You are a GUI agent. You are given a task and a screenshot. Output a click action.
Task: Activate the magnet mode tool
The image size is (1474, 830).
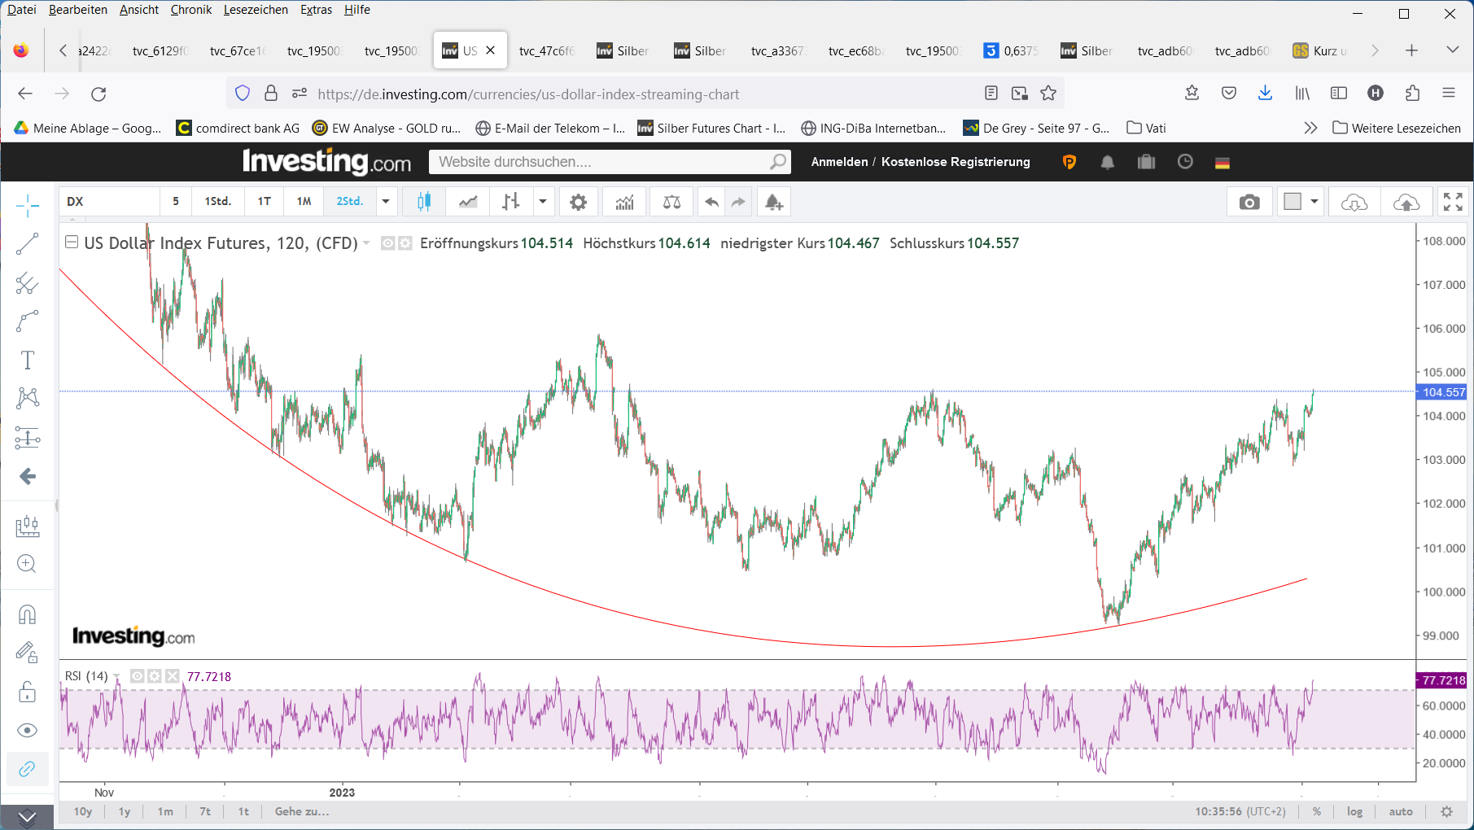tap(27, 614)
